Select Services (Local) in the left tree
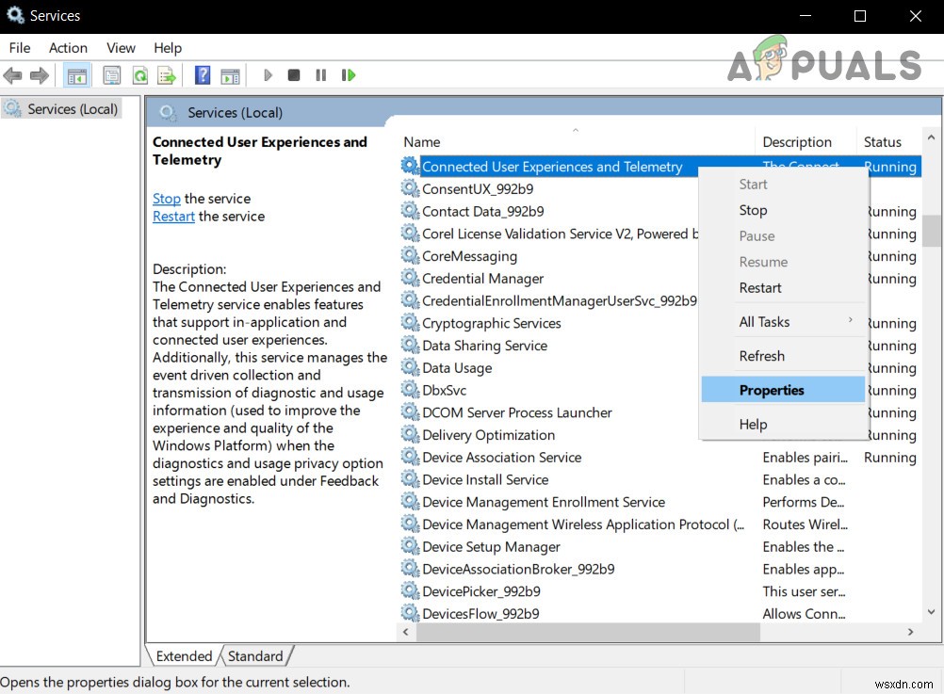Image resolution: width=944 pixels, height=694 pixels. point(68,108)
